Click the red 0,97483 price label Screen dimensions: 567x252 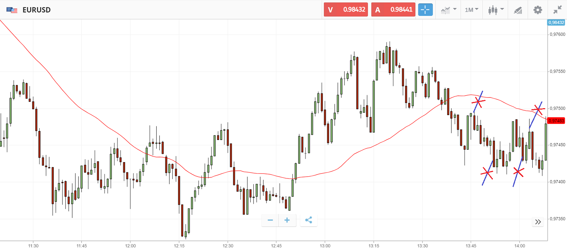click(556, 121)
